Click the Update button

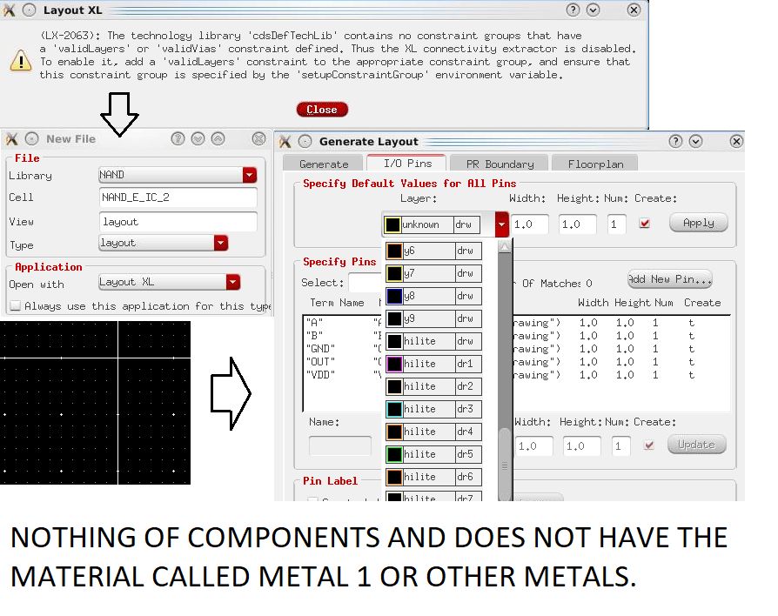click(696, 445)
